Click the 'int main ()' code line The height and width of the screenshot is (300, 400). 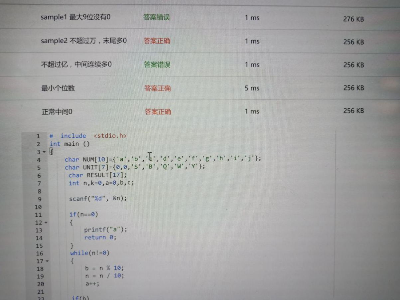pyautogui.click(x=69, y=144)
